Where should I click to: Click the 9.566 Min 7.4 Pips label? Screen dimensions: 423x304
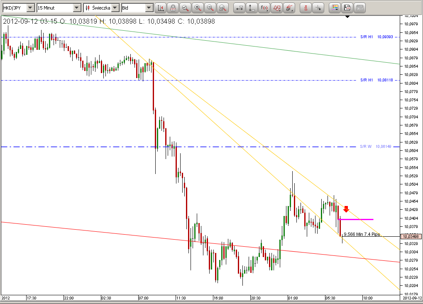click(362, 234)
